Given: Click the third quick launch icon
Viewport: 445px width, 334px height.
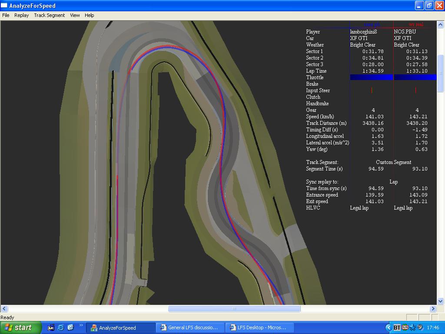Looking at the screenshot, I should 70,328.
